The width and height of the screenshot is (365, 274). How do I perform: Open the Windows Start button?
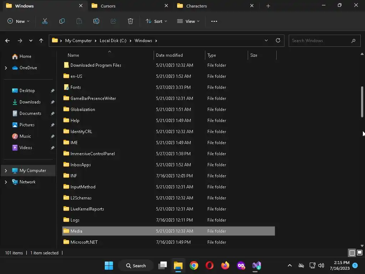109,265
